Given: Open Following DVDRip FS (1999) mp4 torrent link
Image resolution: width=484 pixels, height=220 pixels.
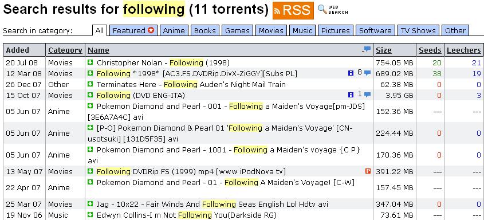Looking at the screenshot, I should [x=191, y=171].
